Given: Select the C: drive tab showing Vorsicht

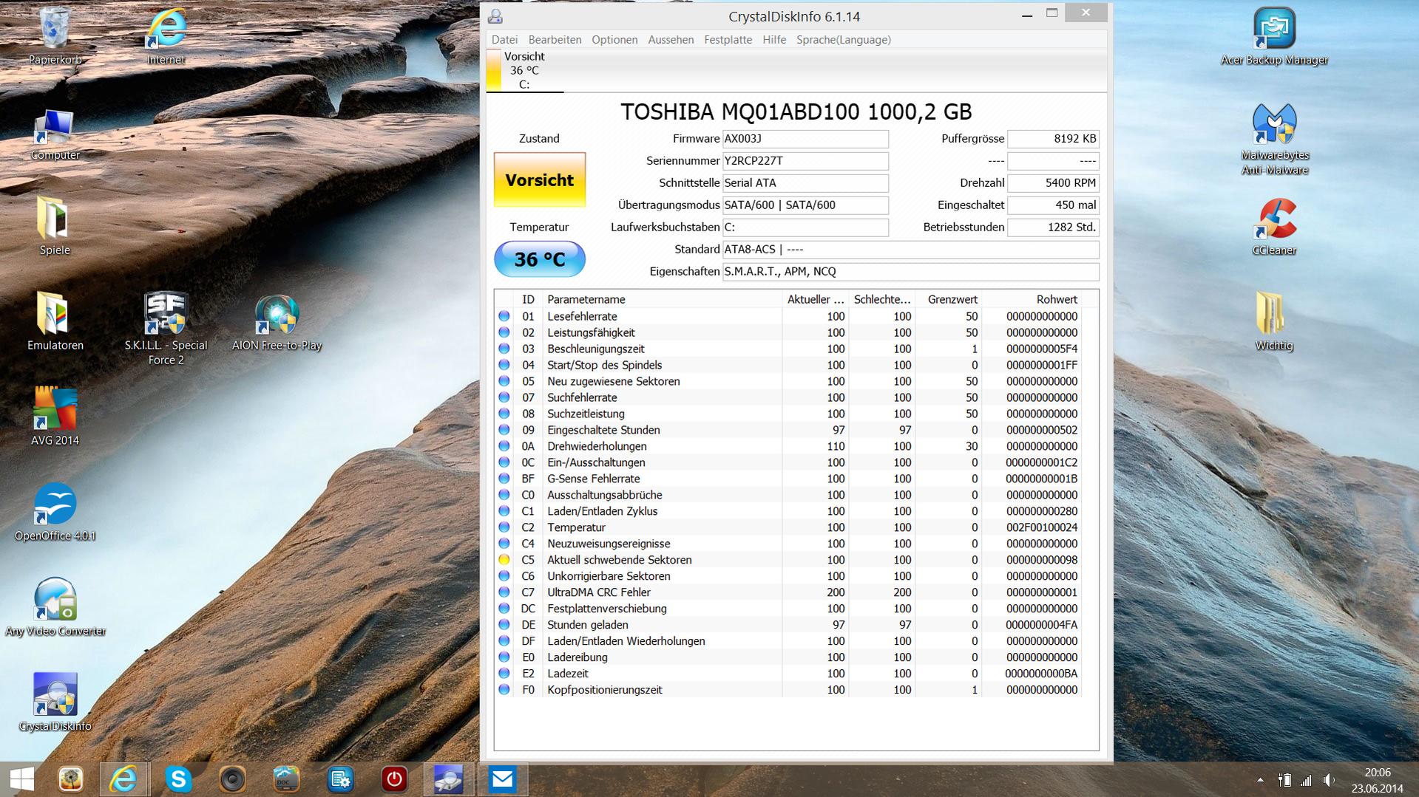Looking at the screenshot, I should point(524,70).
